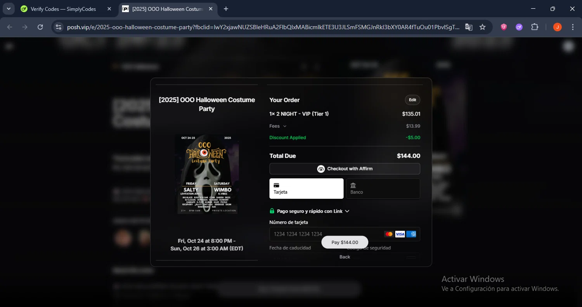582x307 pixels.
Task: Open the Extensions puzzle icon
Action: [x=535, y=27]
